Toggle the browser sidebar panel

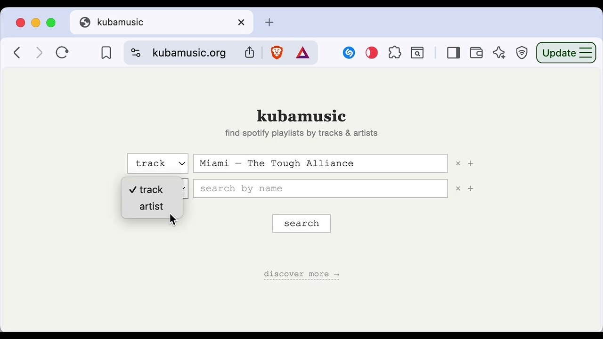point(454,53)
